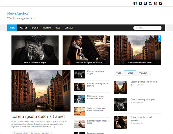Switch to the Tags tab
173x134 pixels.
click(119, 73)
